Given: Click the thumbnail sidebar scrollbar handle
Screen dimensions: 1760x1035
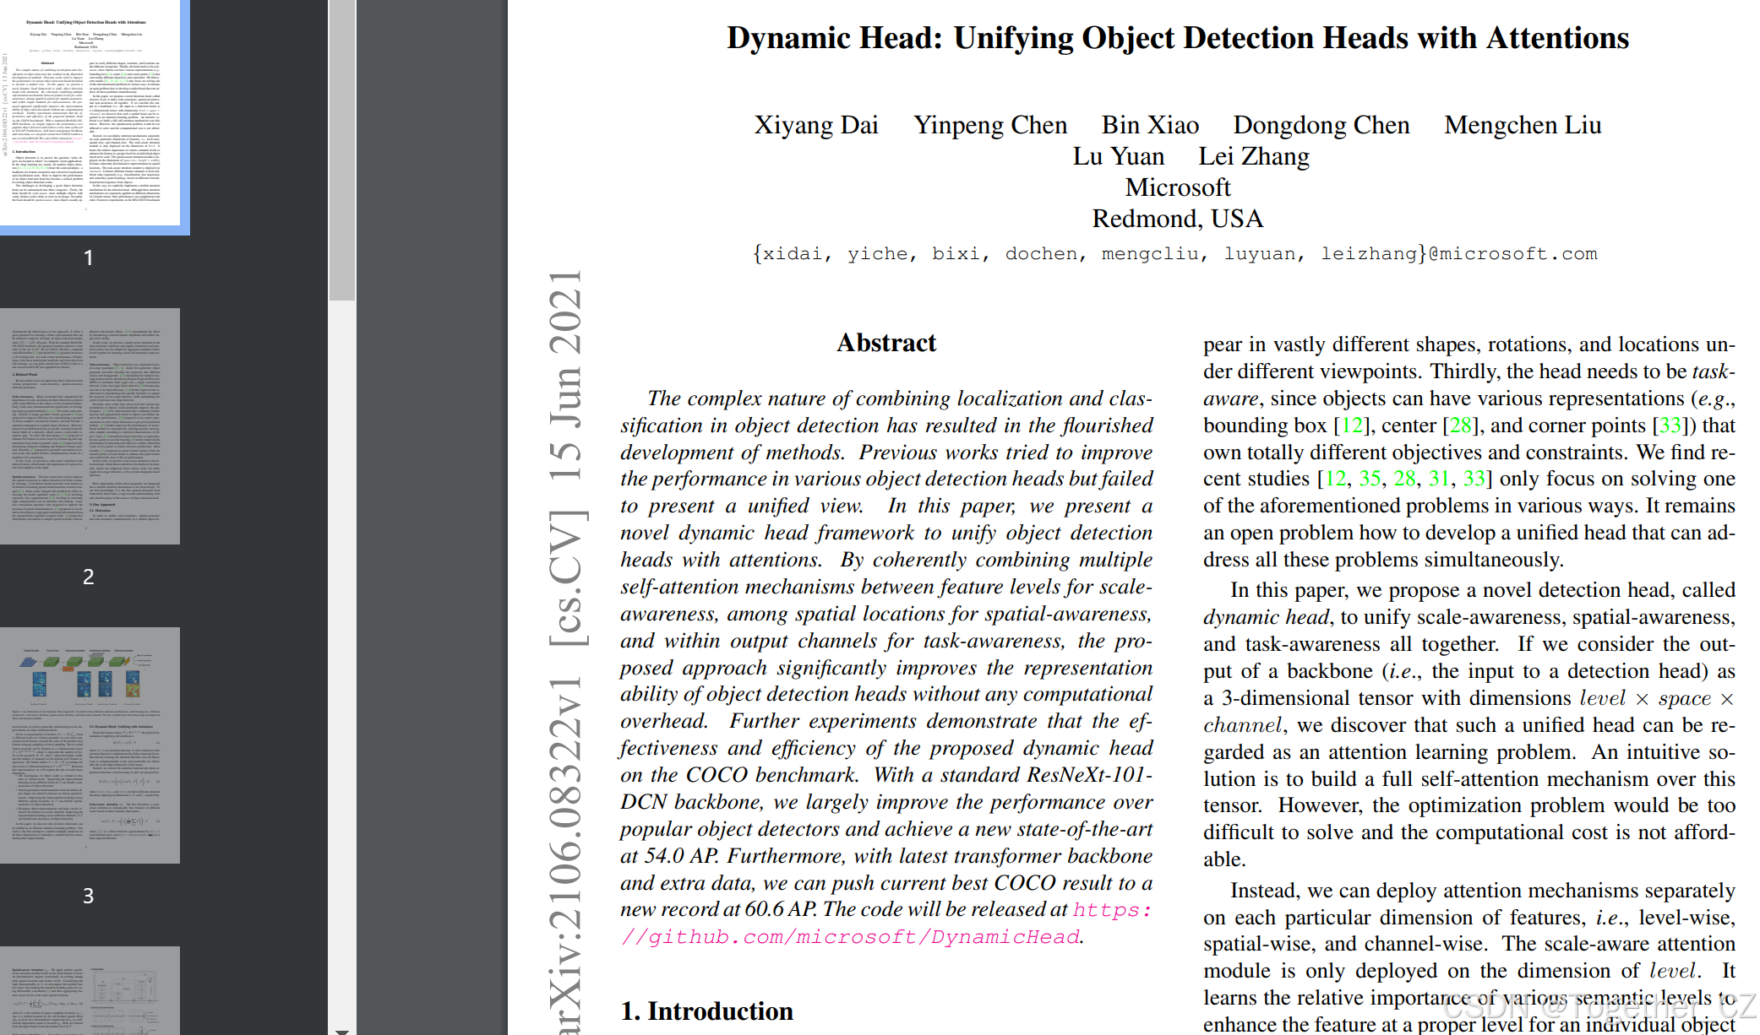Looking at the screenshot, I should (341, 150).
